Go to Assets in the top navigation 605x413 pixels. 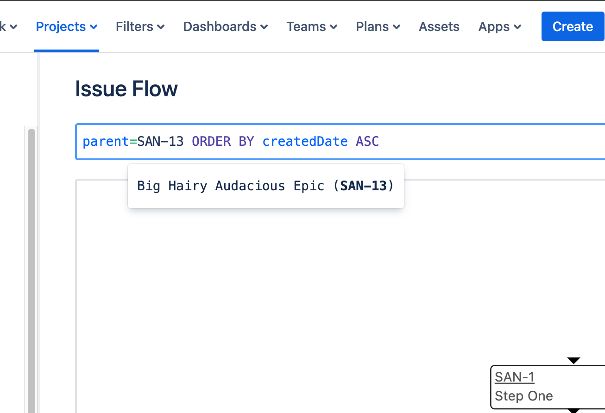coord(439,27)
